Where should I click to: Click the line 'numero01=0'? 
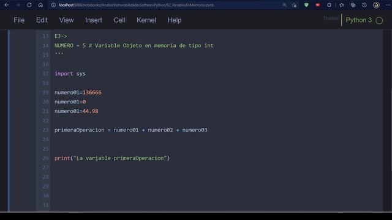point(70,102)
